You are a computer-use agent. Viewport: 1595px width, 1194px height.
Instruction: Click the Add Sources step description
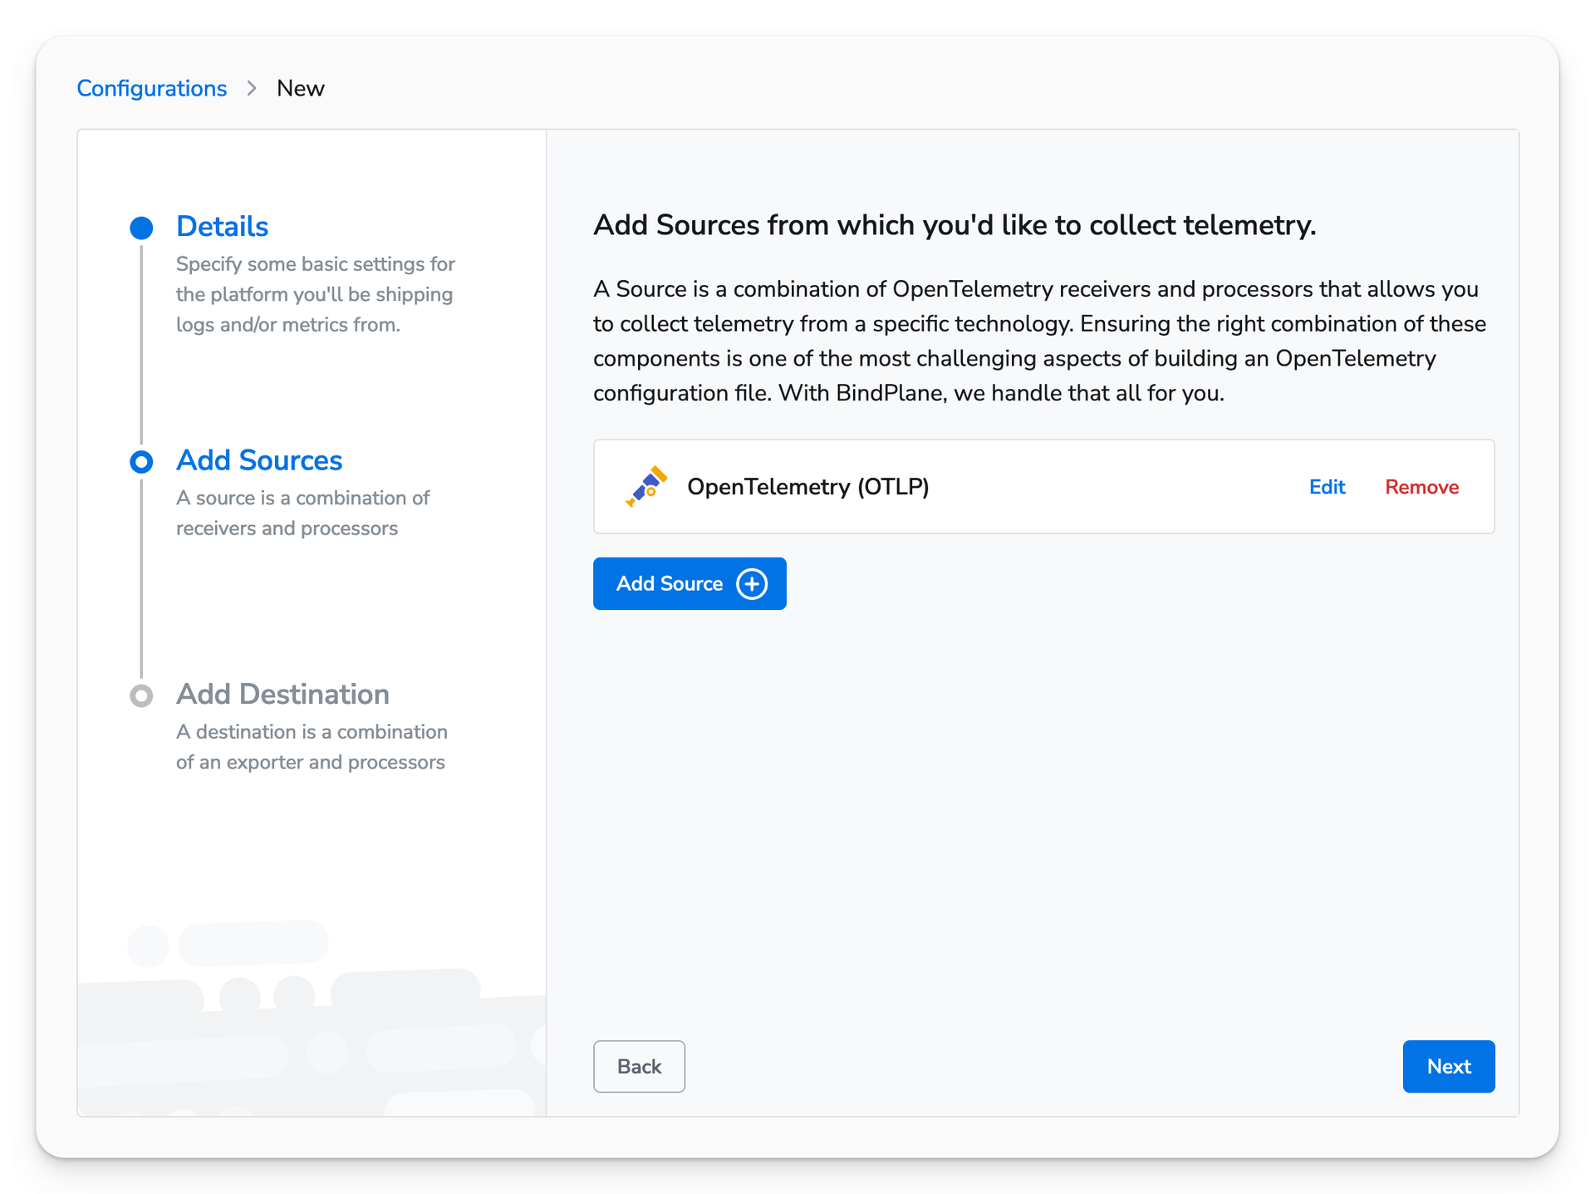tap(303, 513)
